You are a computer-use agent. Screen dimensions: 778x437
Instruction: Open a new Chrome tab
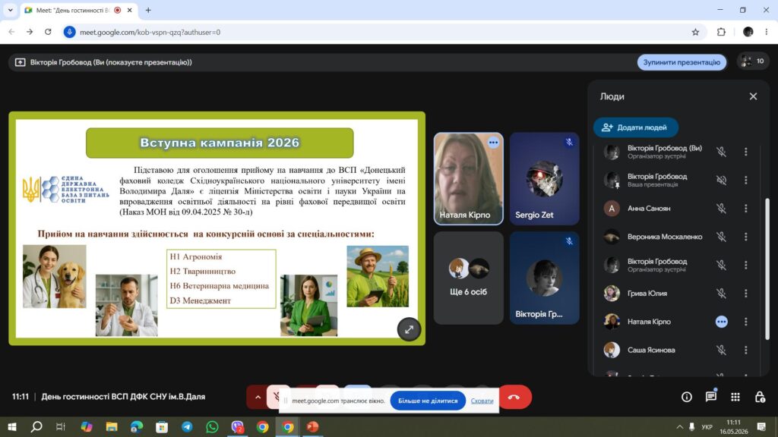click(x=148, y=10)
